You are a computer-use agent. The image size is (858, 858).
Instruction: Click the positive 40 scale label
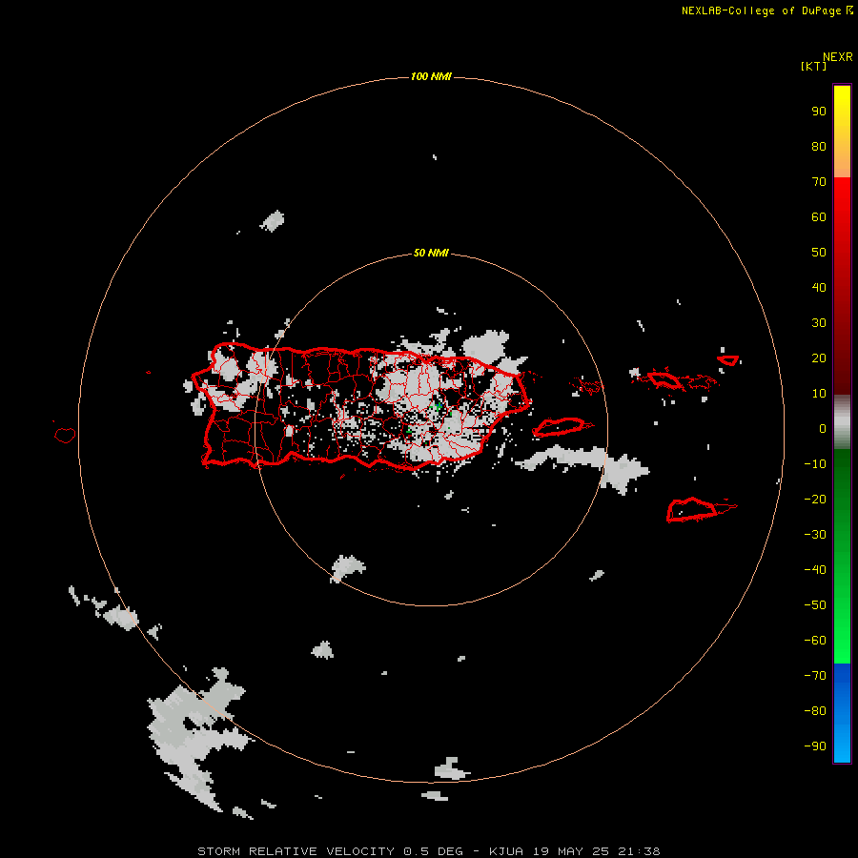(x=819, y=288)
